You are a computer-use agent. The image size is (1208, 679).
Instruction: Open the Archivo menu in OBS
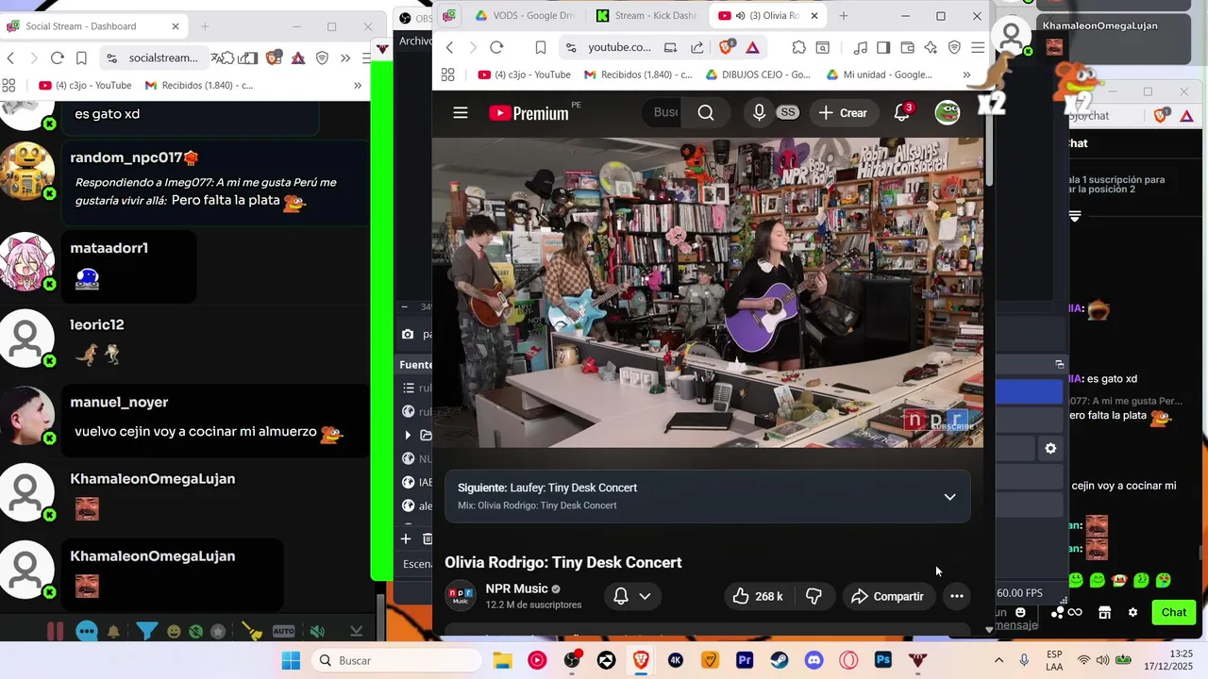(x=415, y=41)
